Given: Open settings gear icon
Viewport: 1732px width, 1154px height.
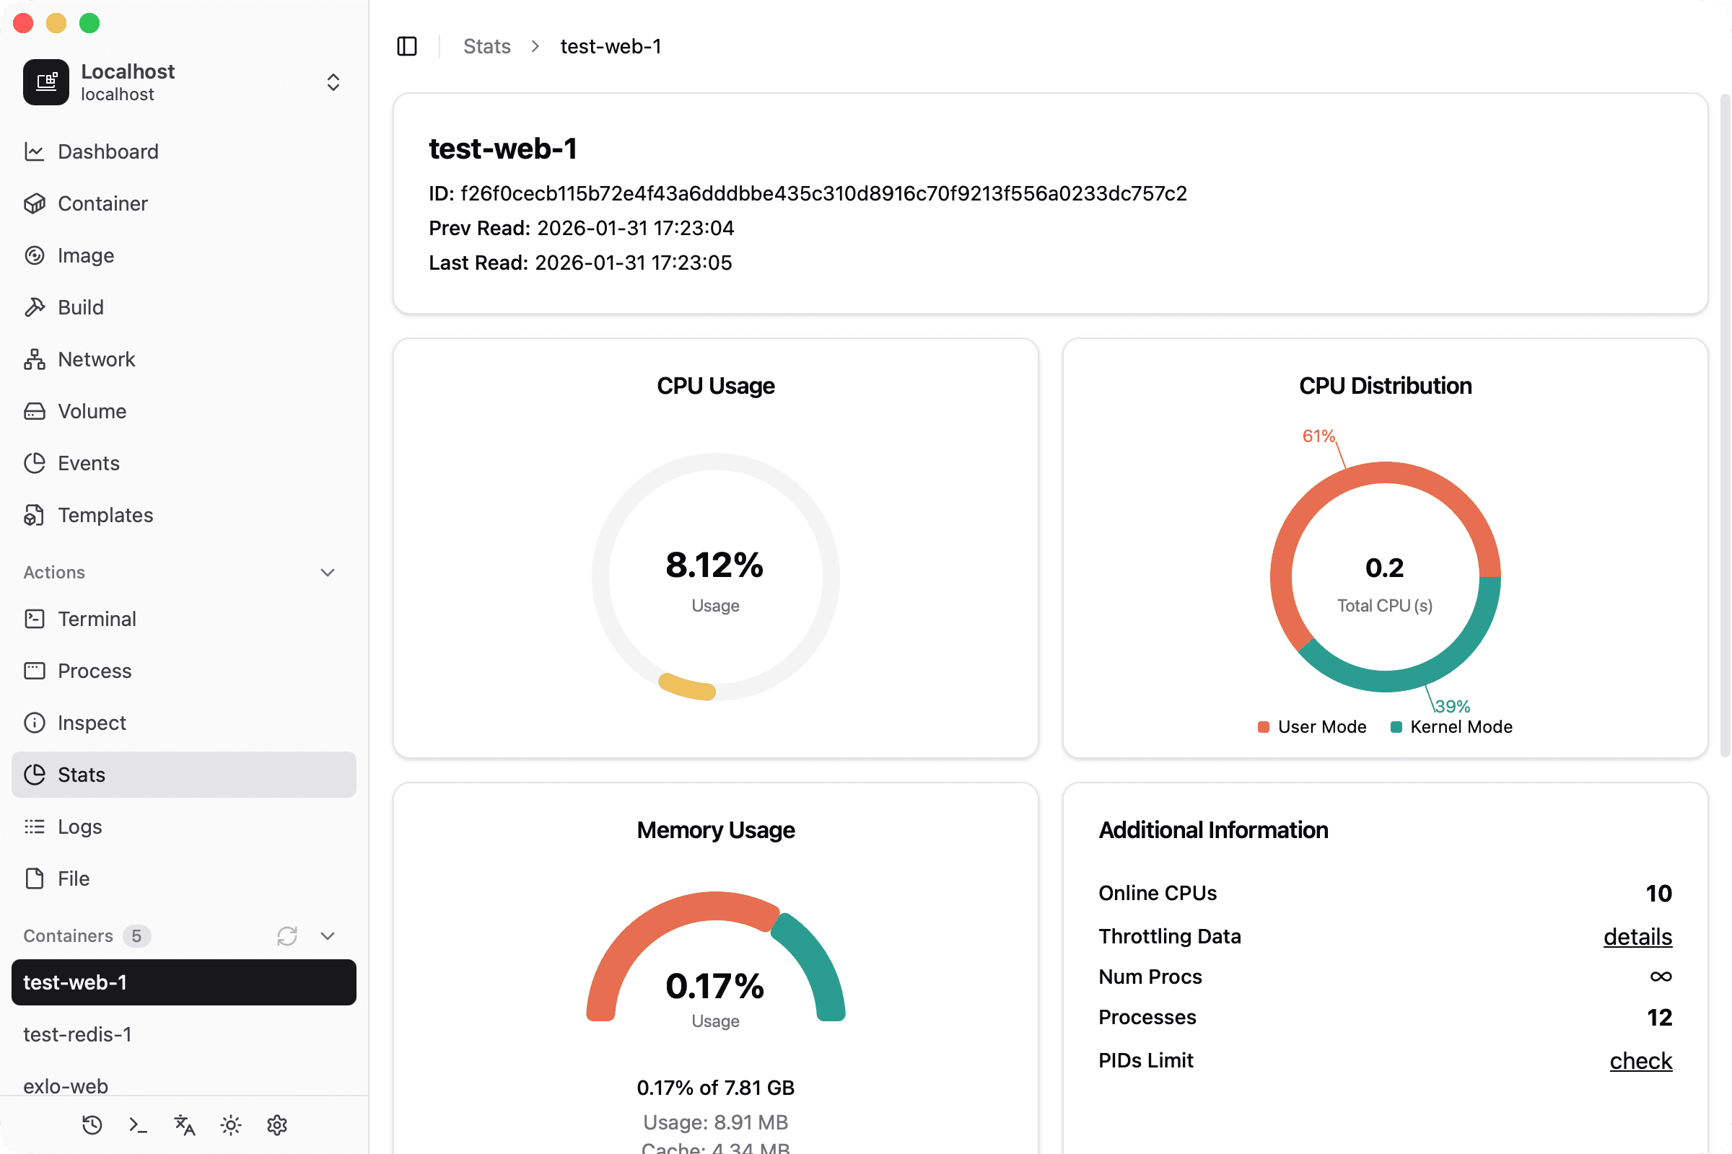Looking at the screenshot, I should (x=277, y=1124).
